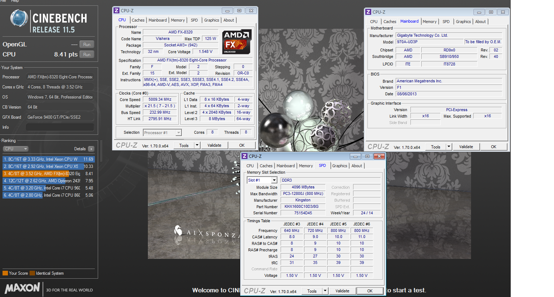Select ranking row 6 Intel Core i7 5.06

pyautogui.click(x=48, y=195)
